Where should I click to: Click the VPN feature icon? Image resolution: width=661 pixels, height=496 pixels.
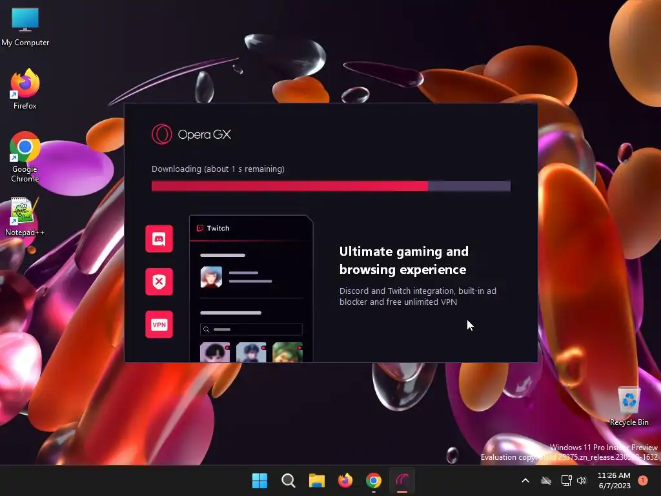pos(159,324)
